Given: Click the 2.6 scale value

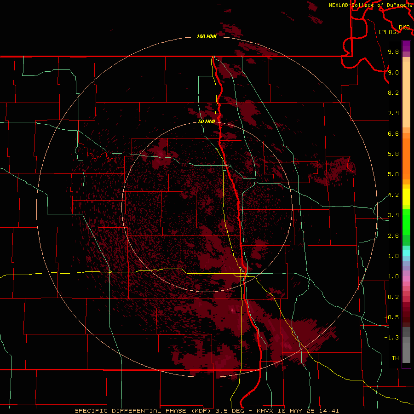Looking at the screenshot, I should (393, 236).
